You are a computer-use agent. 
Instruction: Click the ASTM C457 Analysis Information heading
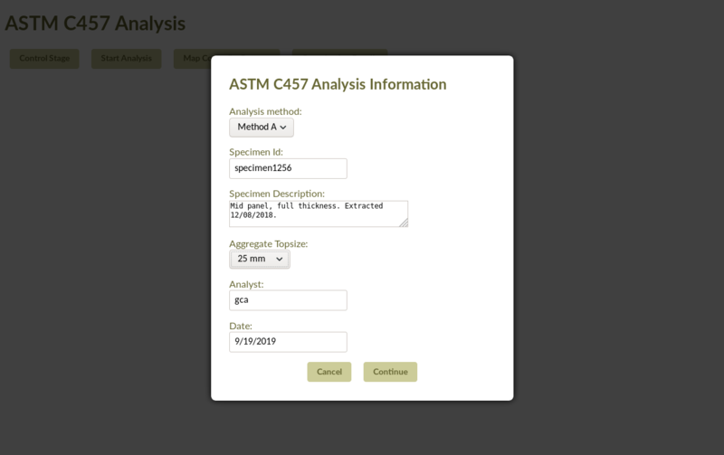coord(338,84)
